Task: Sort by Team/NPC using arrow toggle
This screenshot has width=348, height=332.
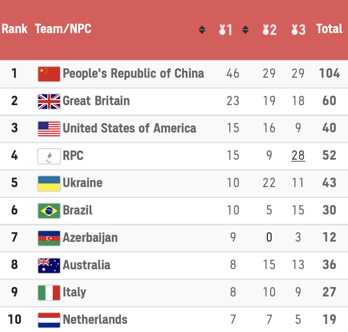Action: coord(202,30)
